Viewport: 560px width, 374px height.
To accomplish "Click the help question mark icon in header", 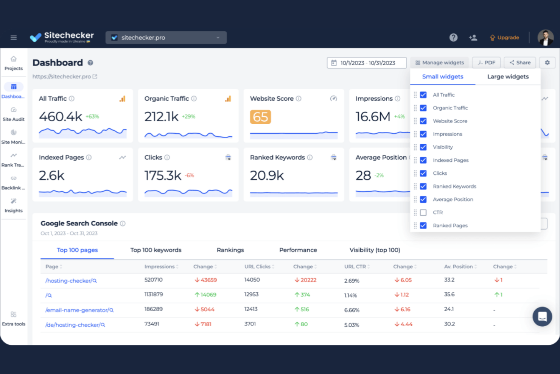I will pos(453,37).
